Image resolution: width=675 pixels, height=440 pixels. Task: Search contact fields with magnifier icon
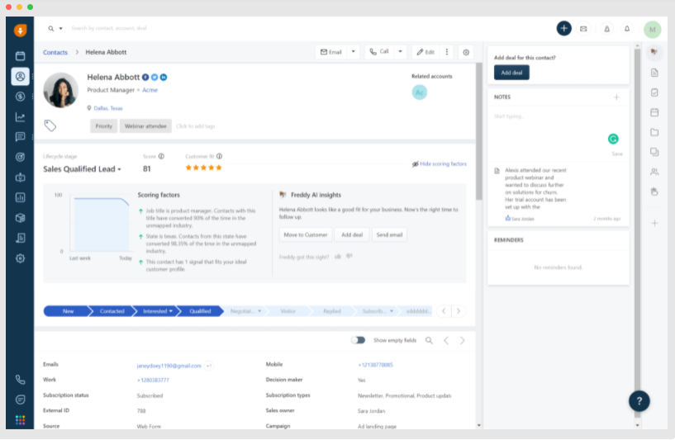(x=429, y=340)
